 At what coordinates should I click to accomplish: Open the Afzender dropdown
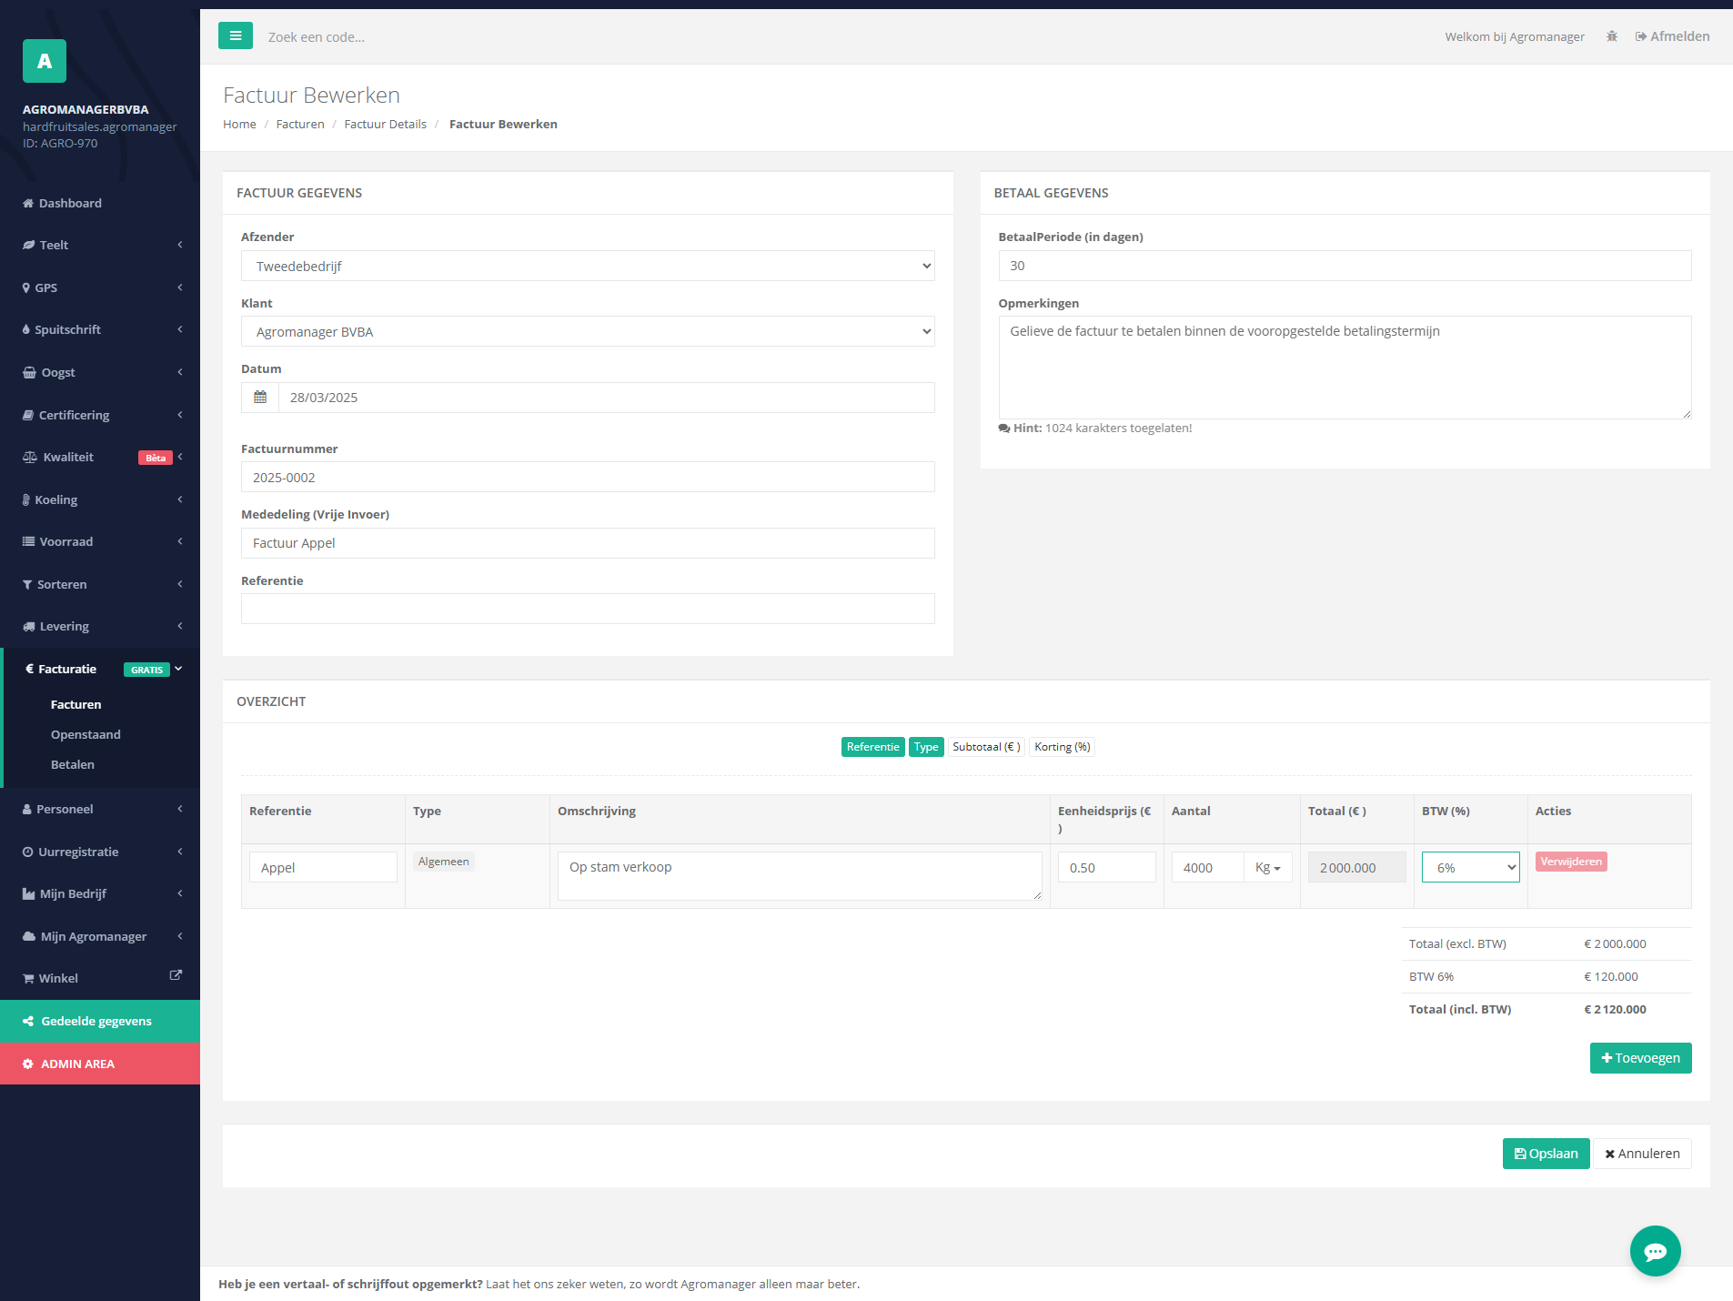[x=588, y=266]
